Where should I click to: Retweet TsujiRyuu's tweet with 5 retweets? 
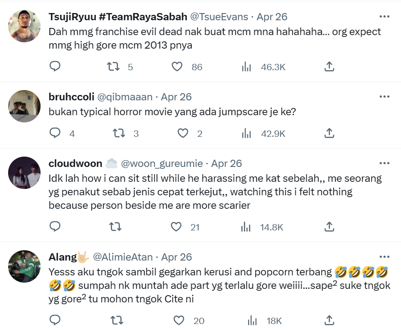(113, 67)
